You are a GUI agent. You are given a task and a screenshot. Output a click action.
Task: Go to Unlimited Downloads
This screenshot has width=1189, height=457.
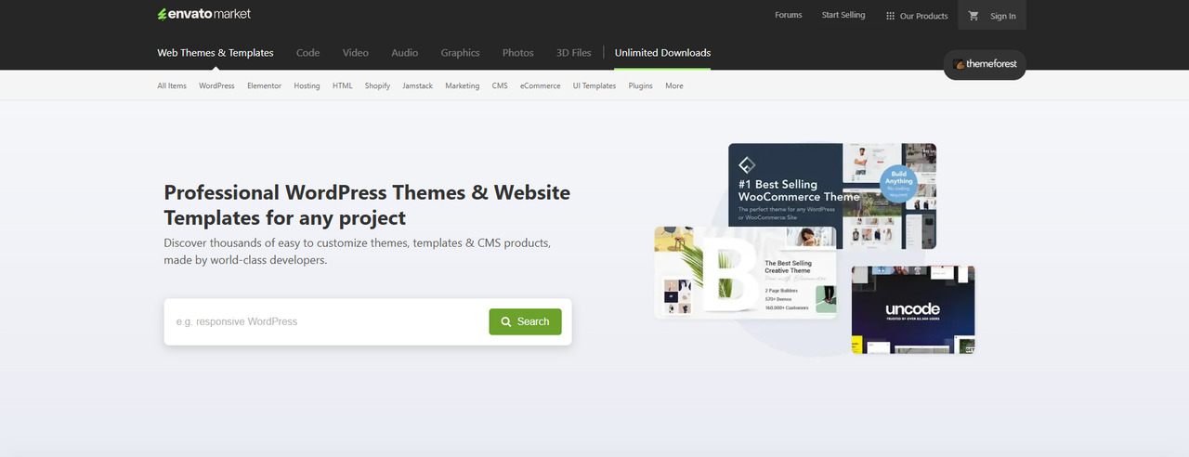tap(662, 53)
